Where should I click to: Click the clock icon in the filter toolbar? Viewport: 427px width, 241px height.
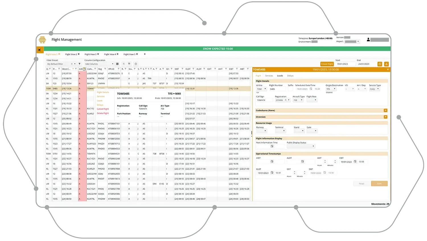pos(136,64)
